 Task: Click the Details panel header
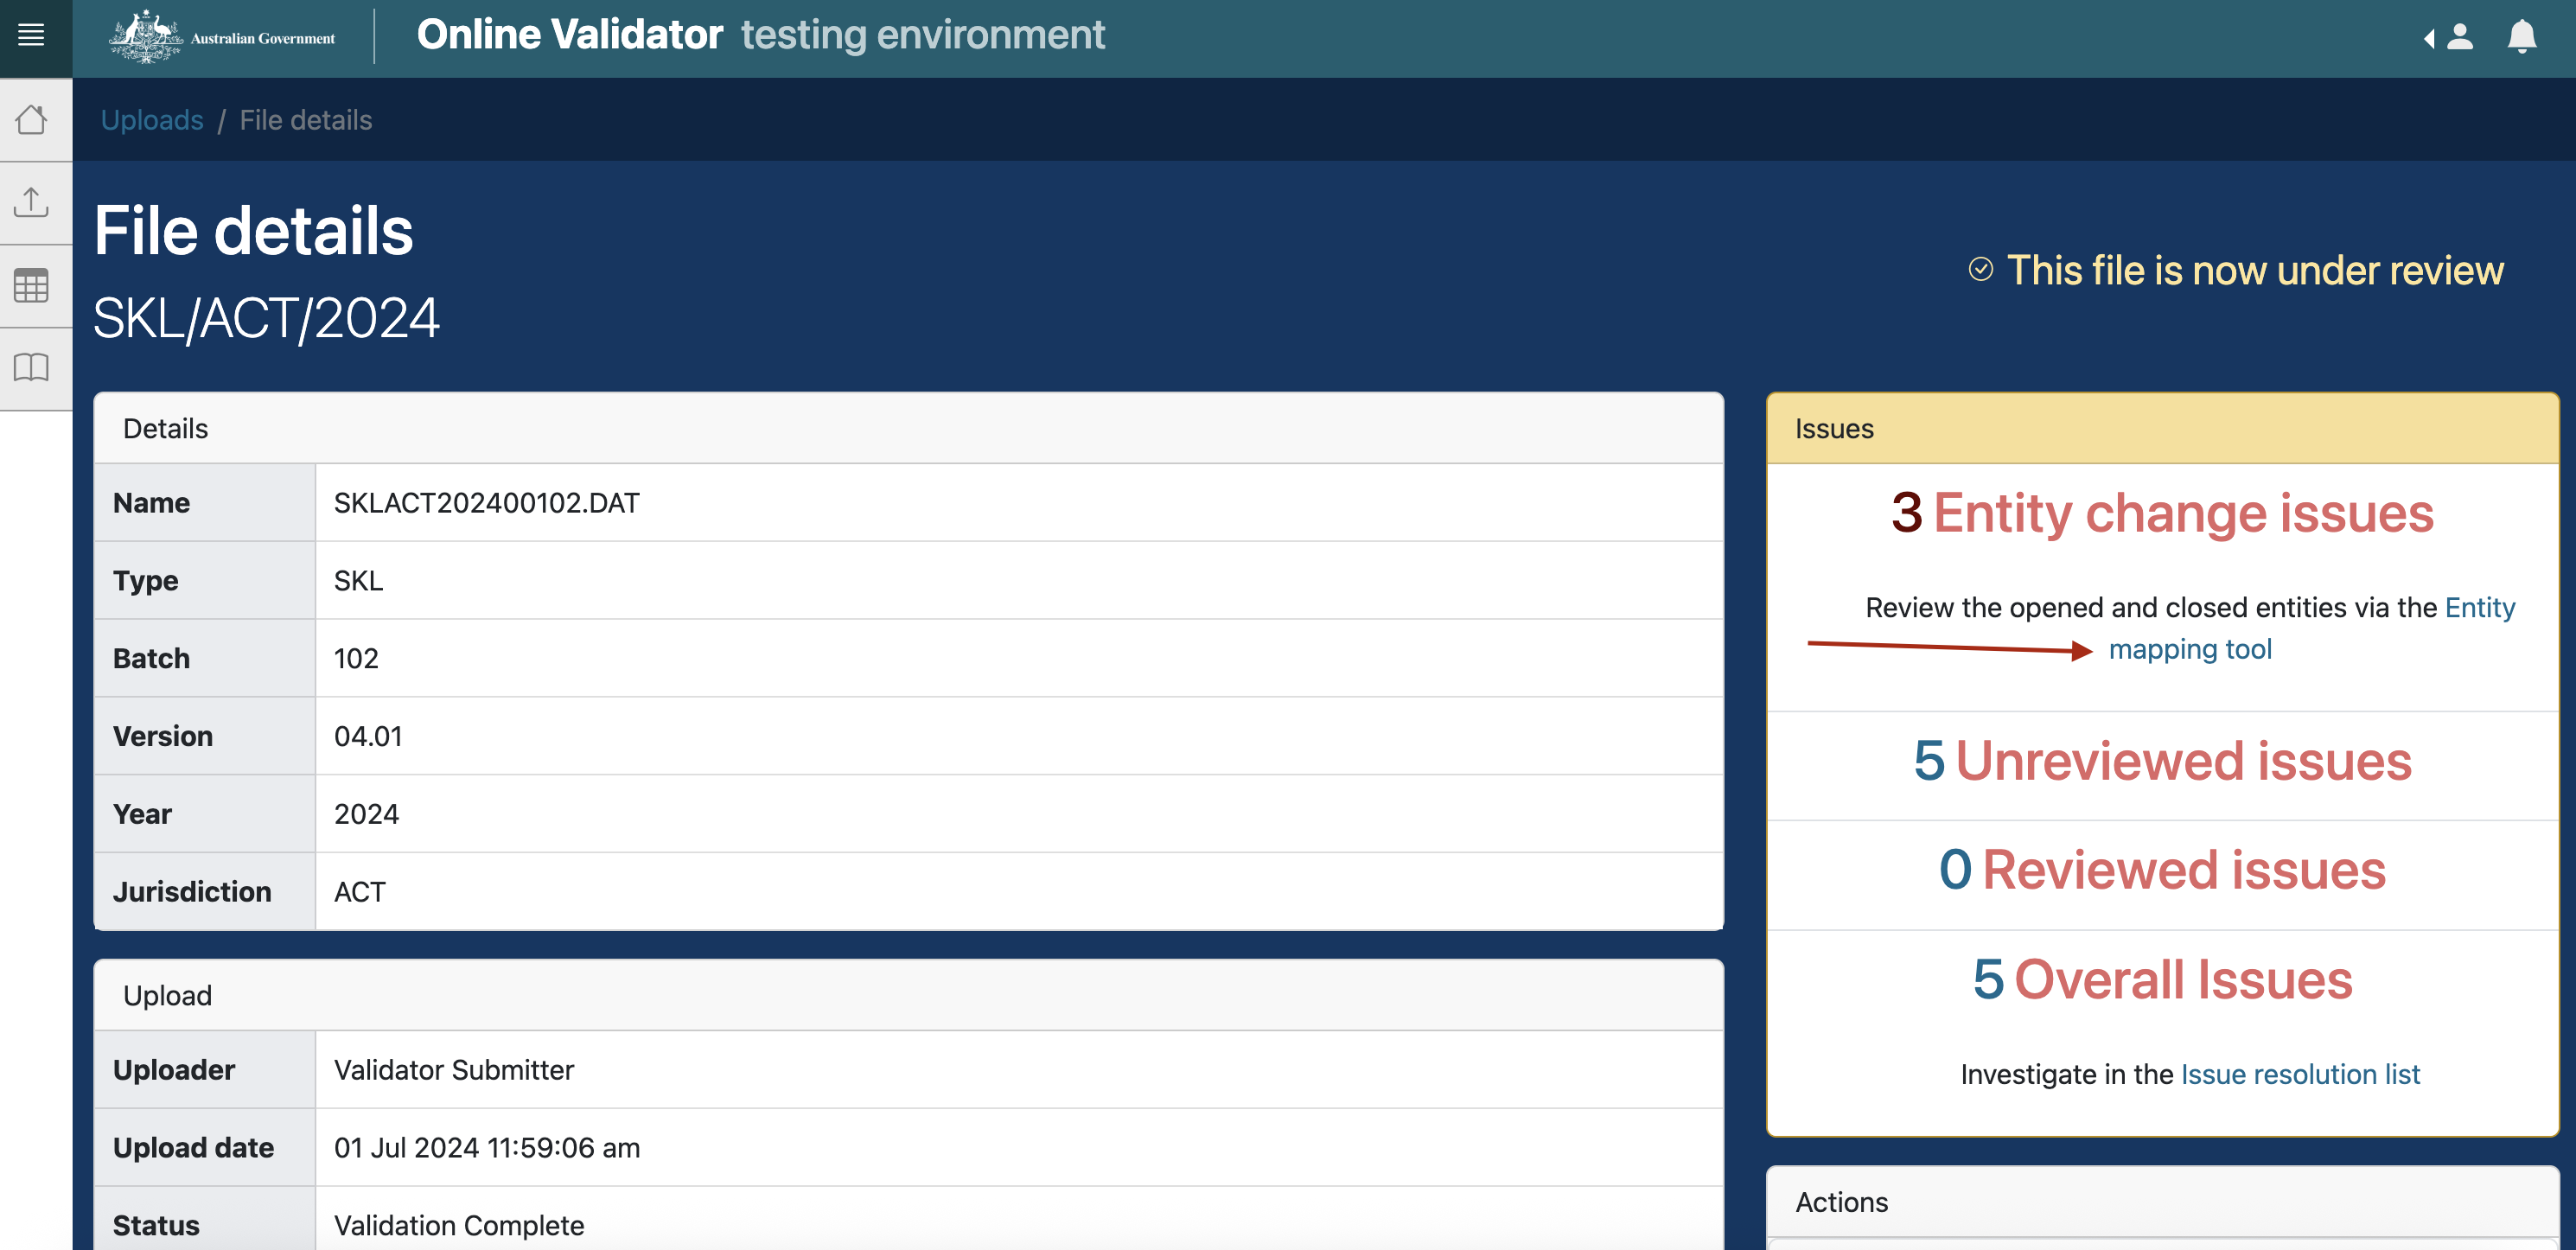(908, 429)
